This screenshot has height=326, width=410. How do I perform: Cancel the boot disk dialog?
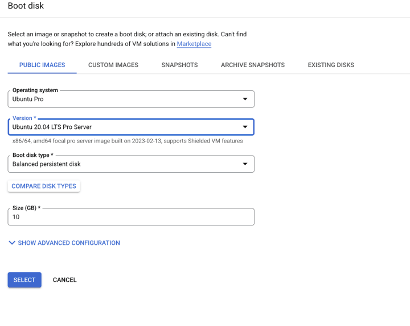[x=64, y=280]
